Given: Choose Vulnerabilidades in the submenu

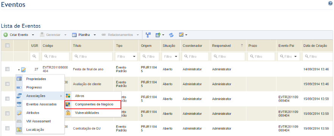Looking at the screenshot, I should tap(93, 113).
